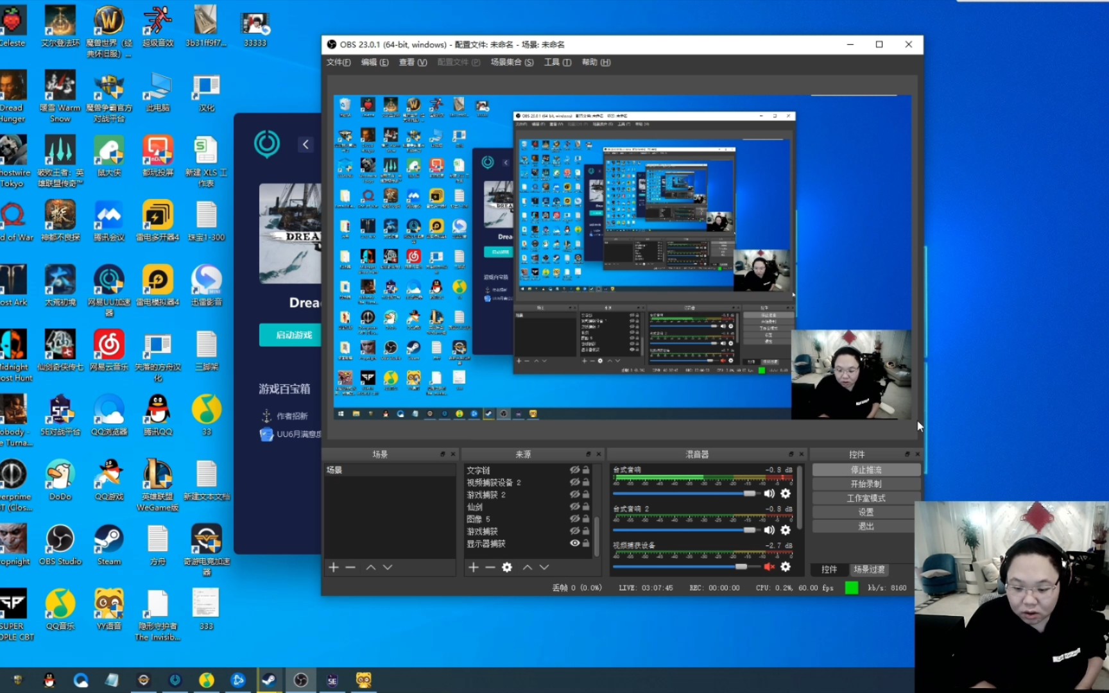Toggle lock on 文字链 source

[x=586, y=470]
